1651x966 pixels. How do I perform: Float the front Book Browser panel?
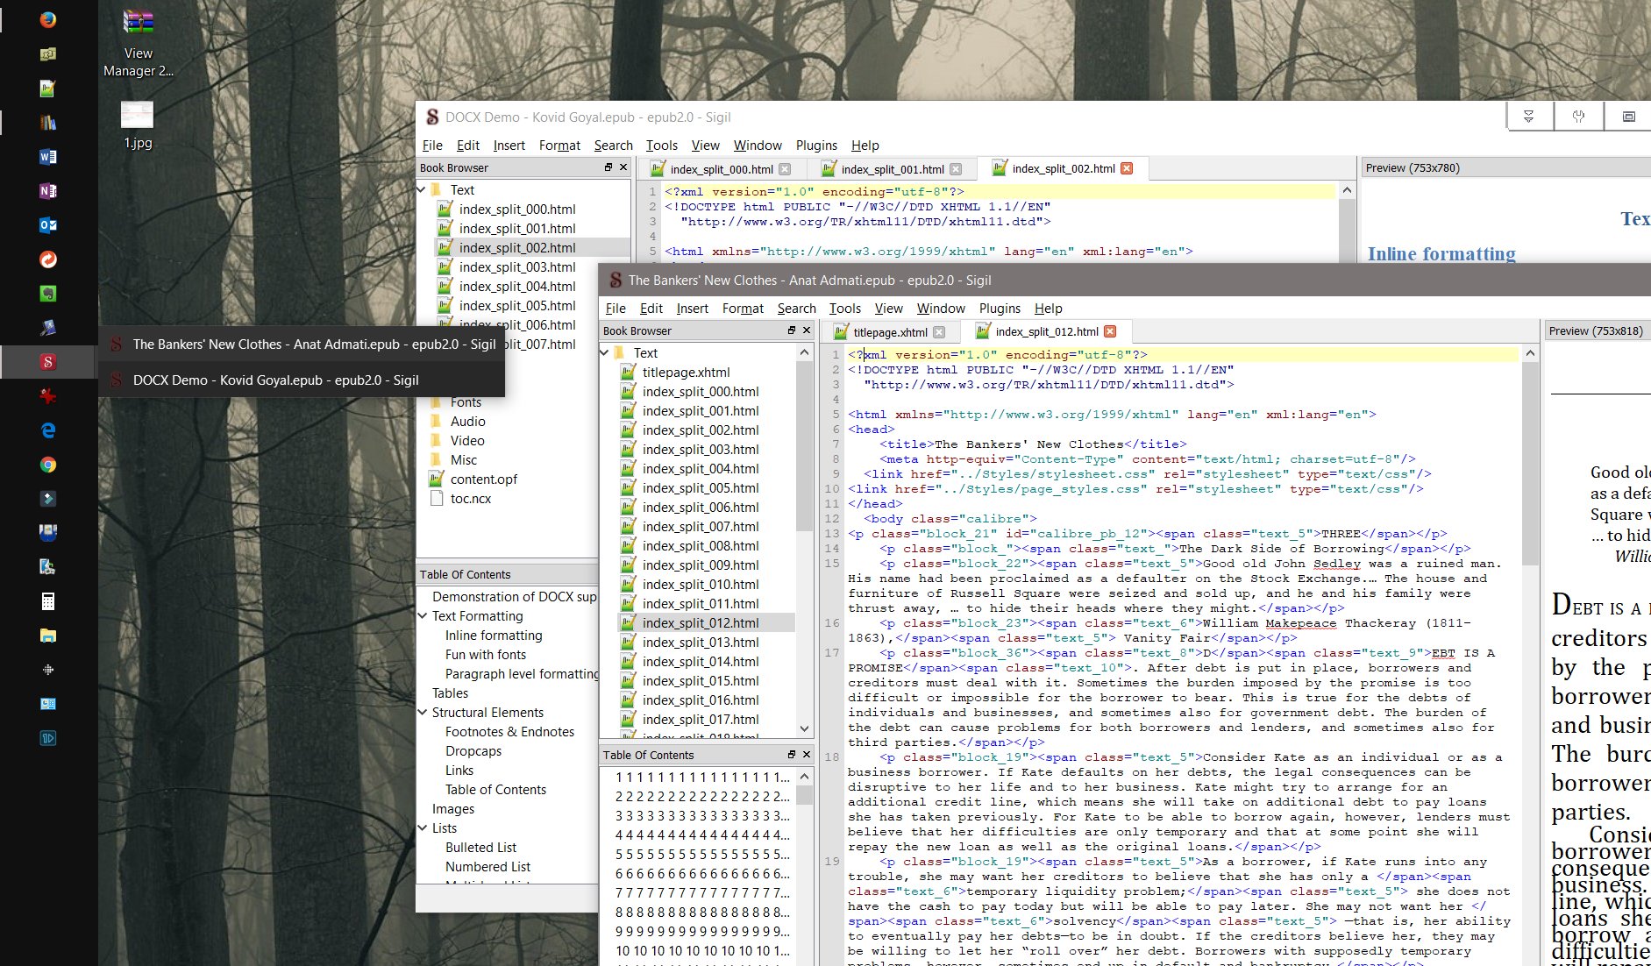[x=791, y=330]
